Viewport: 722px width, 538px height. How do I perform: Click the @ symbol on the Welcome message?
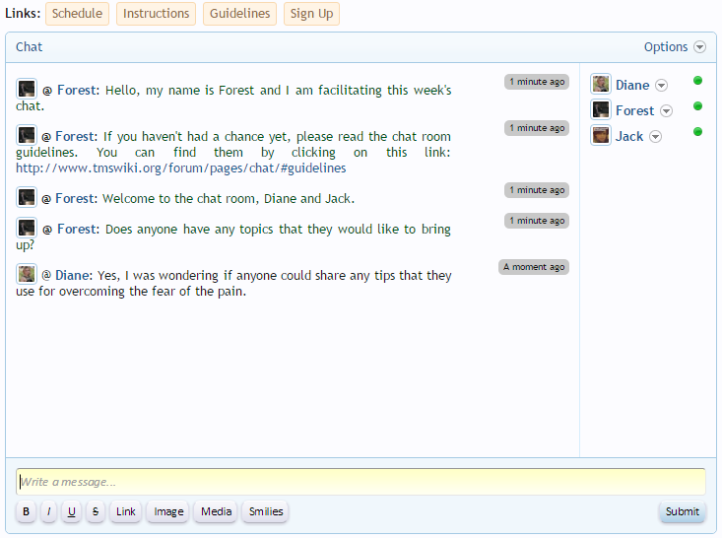point(46,199)
